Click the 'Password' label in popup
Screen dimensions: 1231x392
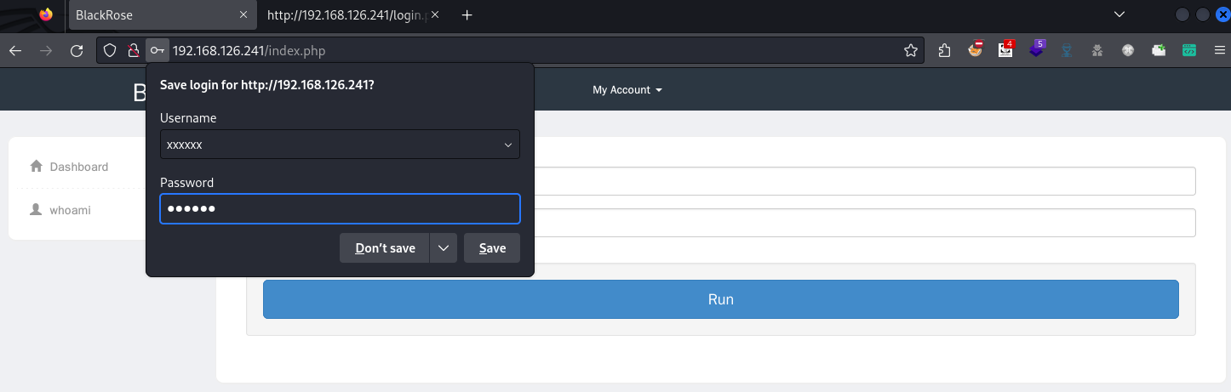click(x=186, y=183)
